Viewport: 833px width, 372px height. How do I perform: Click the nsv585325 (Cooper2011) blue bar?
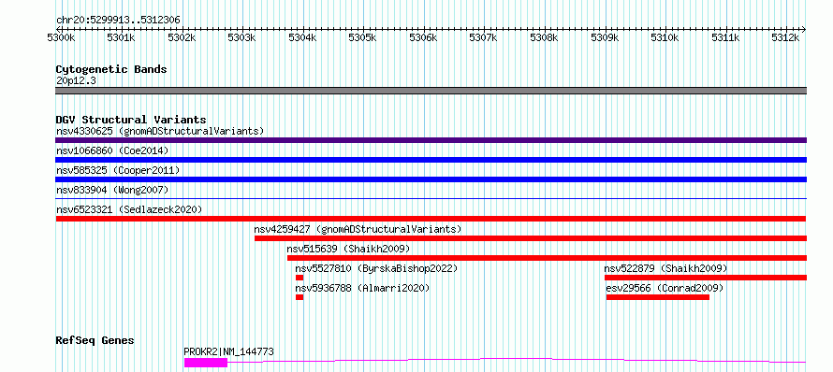[431, 179]
